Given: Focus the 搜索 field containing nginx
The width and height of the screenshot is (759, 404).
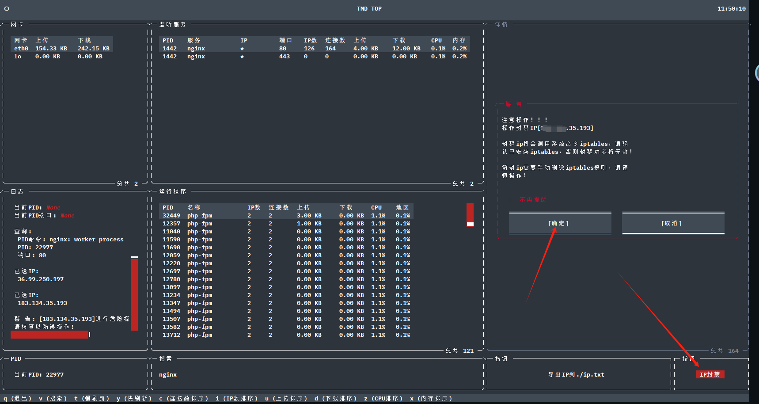Looking at the screenshot, I should tap(317, 374).
